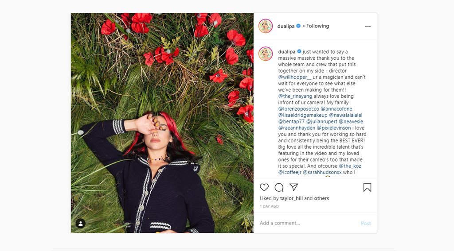The height and width of the screenshot is (251, 454).
Task: Open the dualipa username in the header
Action: click(x=286, y=26)
